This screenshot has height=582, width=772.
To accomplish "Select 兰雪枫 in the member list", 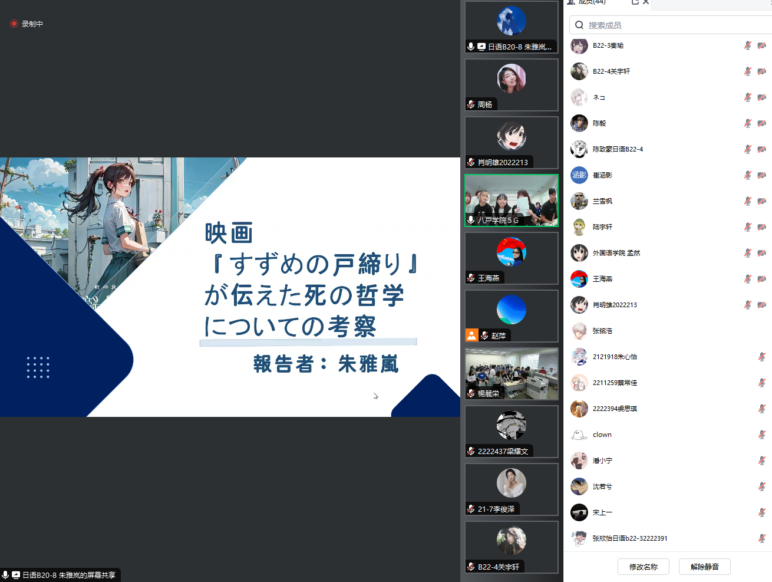I will (x=602, y=201).
